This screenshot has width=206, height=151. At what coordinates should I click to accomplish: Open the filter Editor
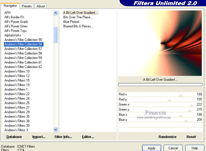[88, 137]
